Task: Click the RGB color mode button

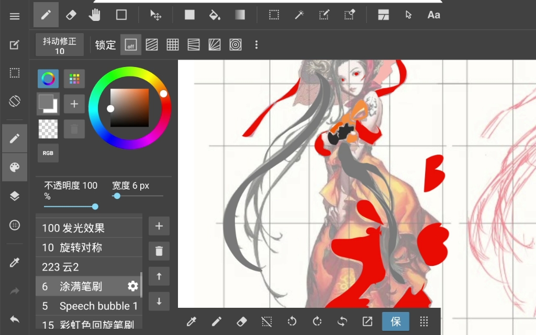Action: tap(48, 153)
